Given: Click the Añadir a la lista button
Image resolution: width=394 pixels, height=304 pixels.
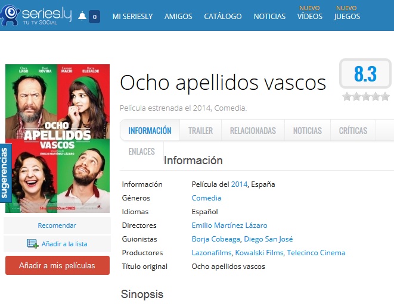Looking at the screenshot, I should coord(57,244).
